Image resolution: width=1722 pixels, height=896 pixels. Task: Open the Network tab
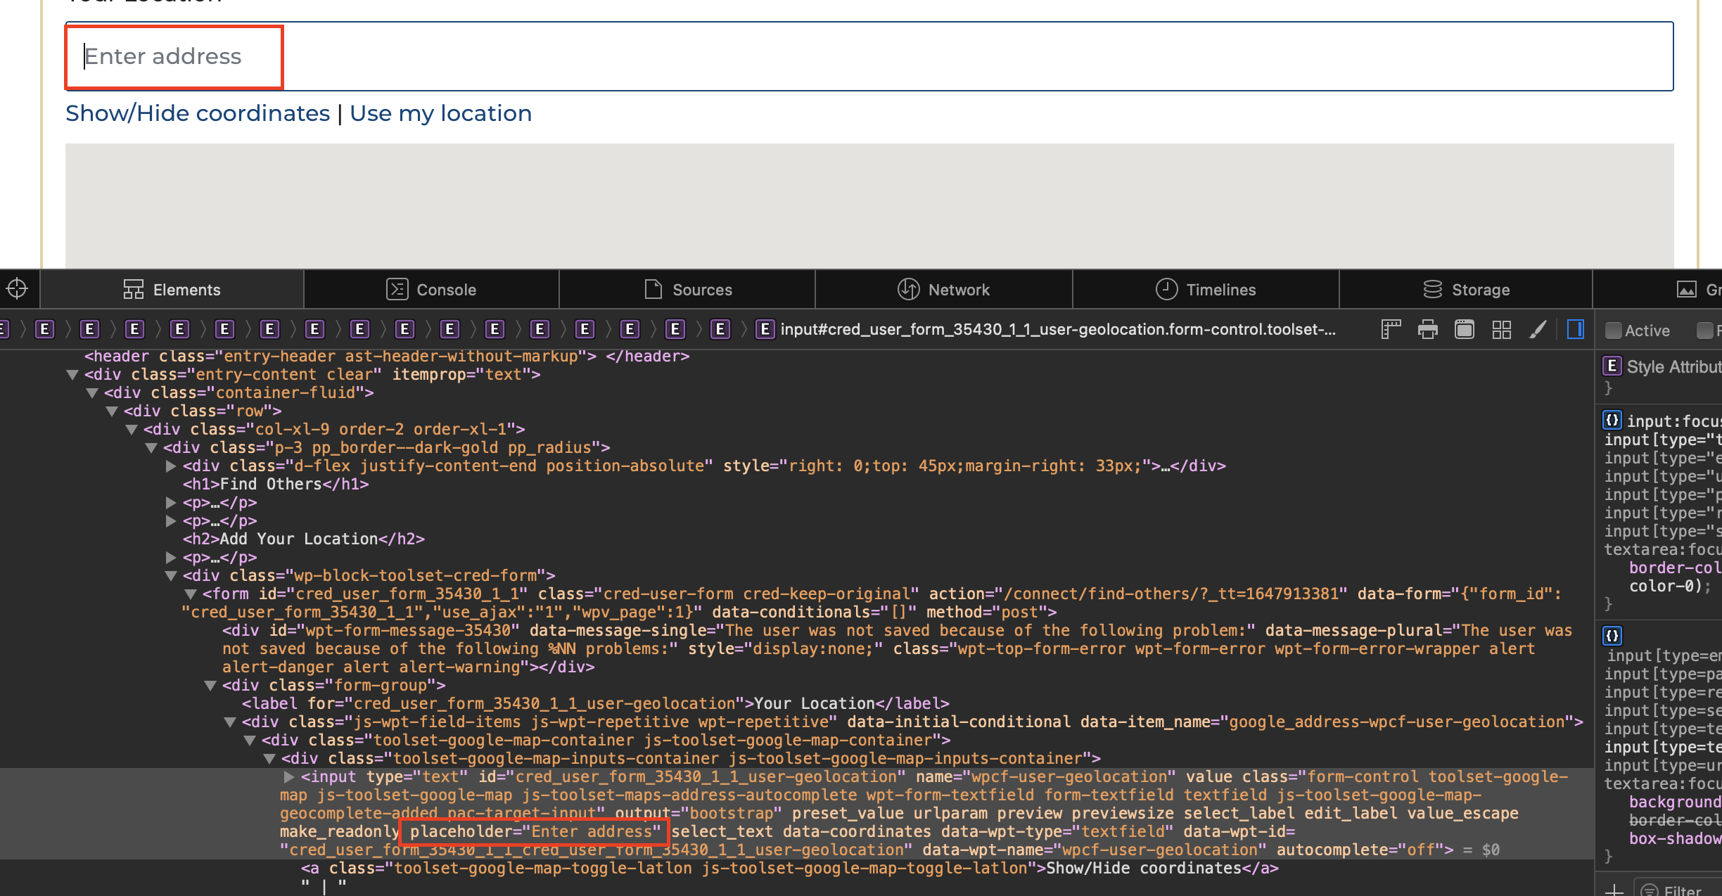click(x=943, y=290)
